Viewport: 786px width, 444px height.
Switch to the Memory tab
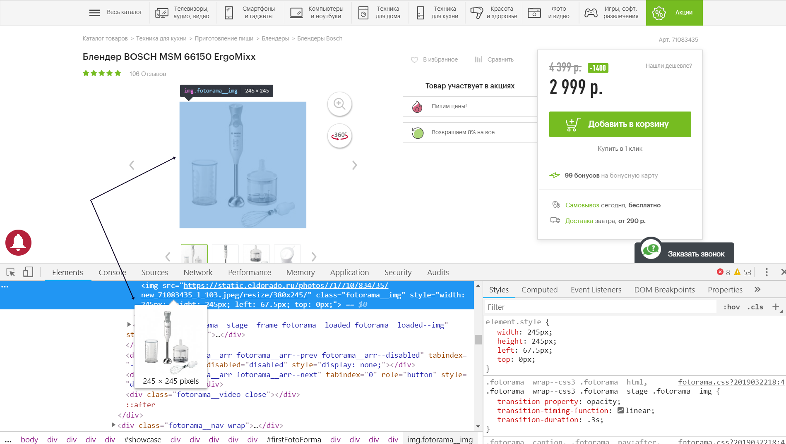click(300, 272)
